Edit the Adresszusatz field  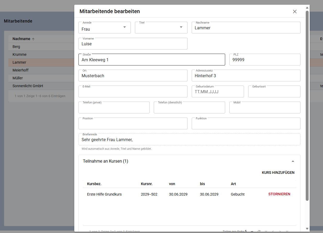point(246,76)
